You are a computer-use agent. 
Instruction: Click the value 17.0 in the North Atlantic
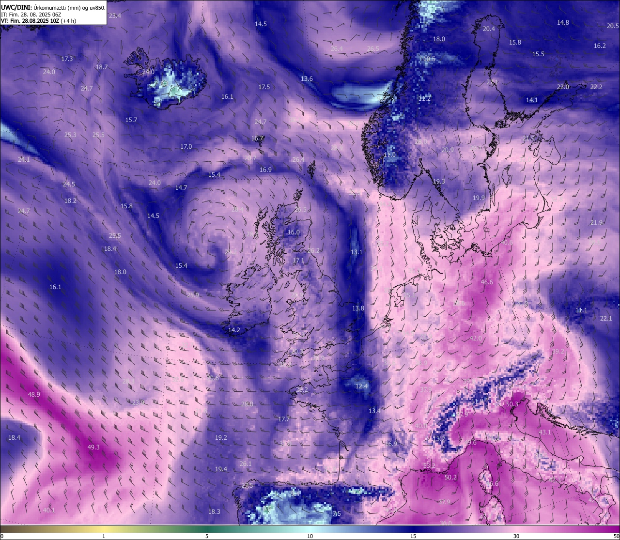click(x=186, y=146)
